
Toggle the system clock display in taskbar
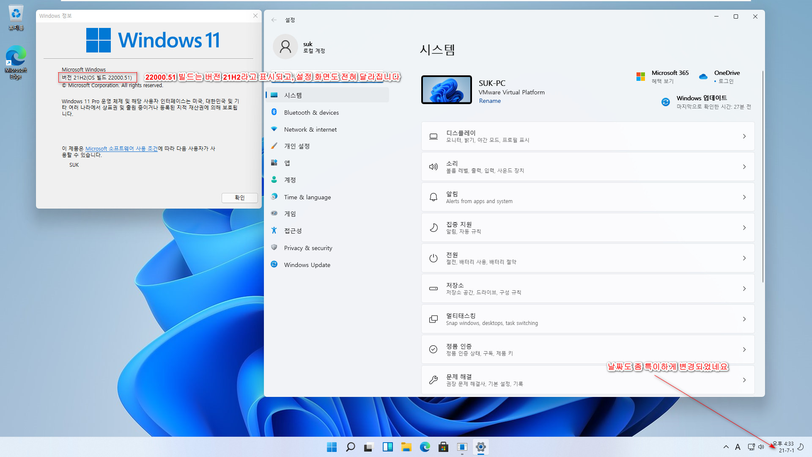coord(784,446)
